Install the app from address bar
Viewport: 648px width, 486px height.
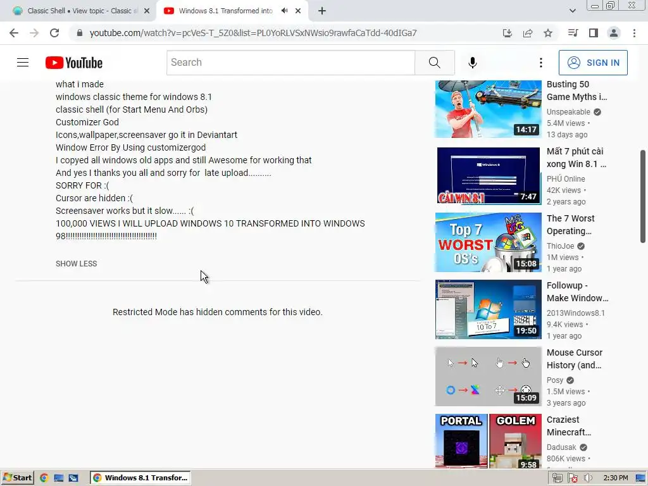[x=507, y=33]
